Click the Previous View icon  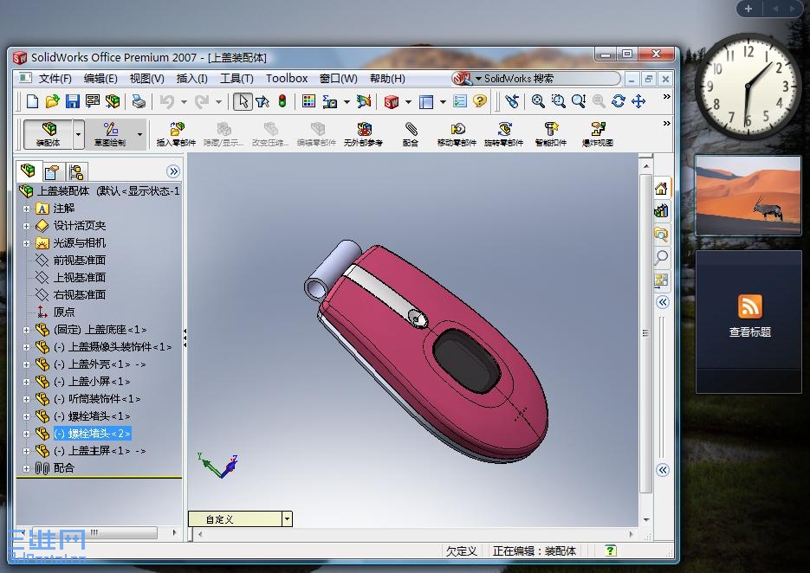click(x=512, y=101)
